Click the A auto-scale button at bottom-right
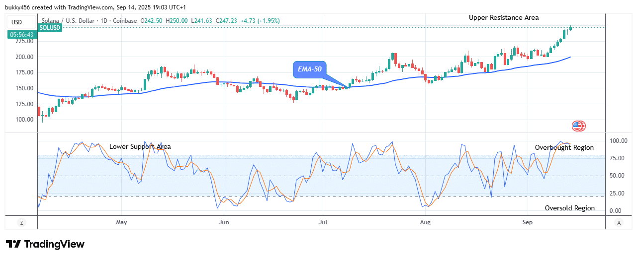Viewport: 637px width, 259px height. click(x=619, y=223)
